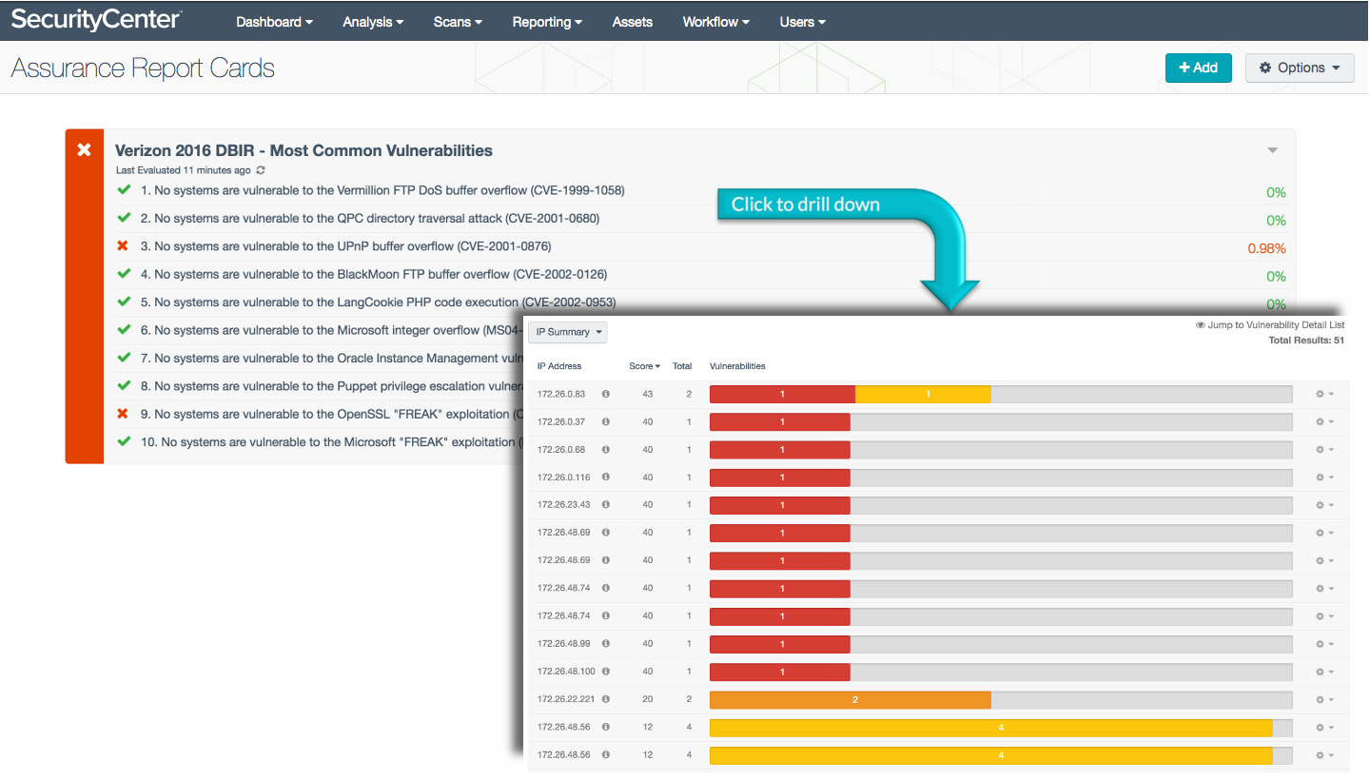
Task: Select IP address 172.26.22.221
Action: click(566, 699)
